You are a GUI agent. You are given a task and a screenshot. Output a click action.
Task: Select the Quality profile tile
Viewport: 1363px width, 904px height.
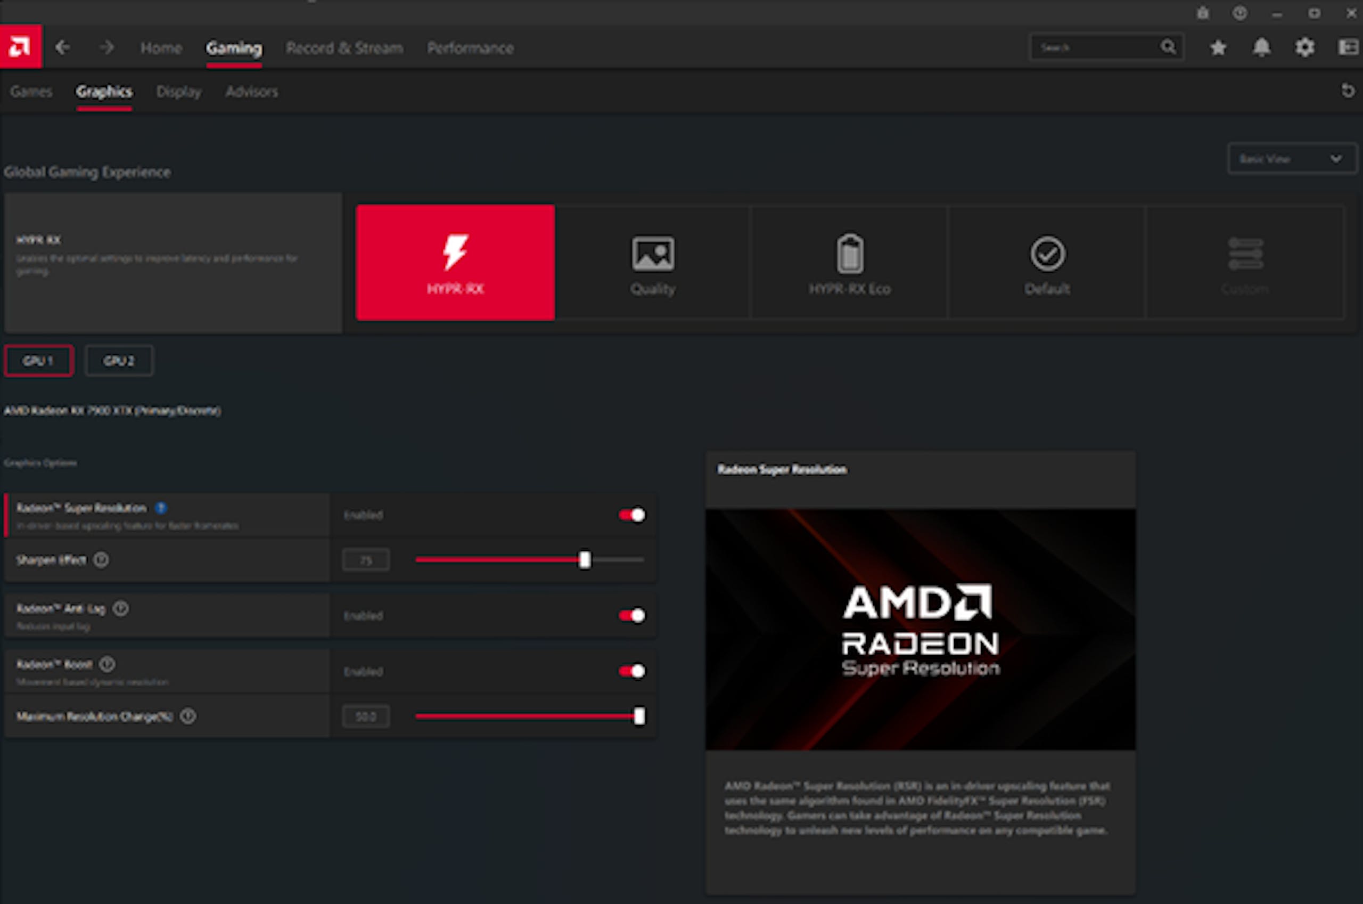click(x=653, y=263)
